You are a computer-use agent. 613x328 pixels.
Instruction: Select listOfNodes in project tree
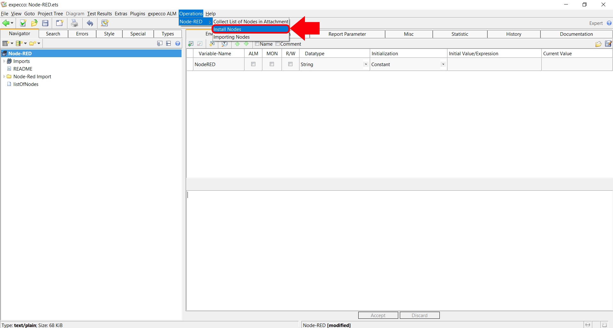pyautogui.click(x=26, y=84)
